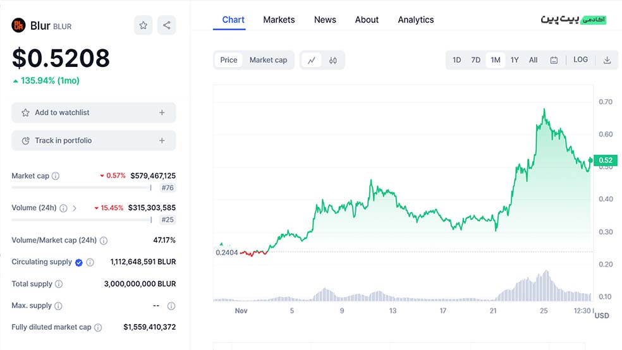Expand Add to watchlist plus sign

(162, 112)
